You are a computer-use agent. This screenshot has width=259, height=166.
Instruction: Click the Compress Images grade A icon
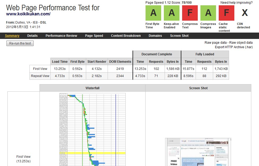point(208,13)
